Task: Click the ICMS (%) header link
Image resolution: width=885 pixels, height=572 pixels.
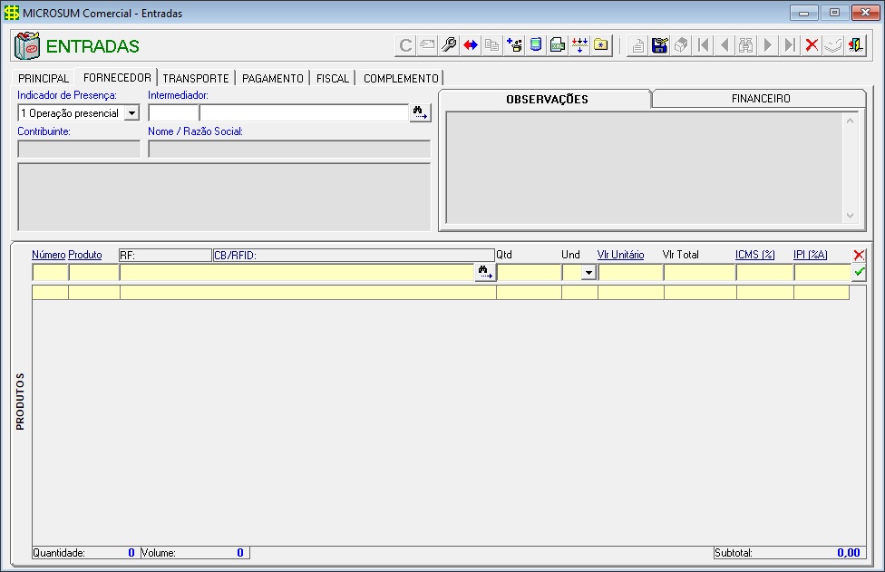Action: pyautogui.click(x=754, y=255)
